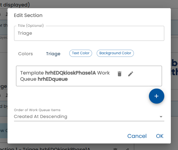Delete the hrhEDQkioskPhase1A template entry
Image resolution: width=178 pixels, height=150 pixels.
[120, 74]
